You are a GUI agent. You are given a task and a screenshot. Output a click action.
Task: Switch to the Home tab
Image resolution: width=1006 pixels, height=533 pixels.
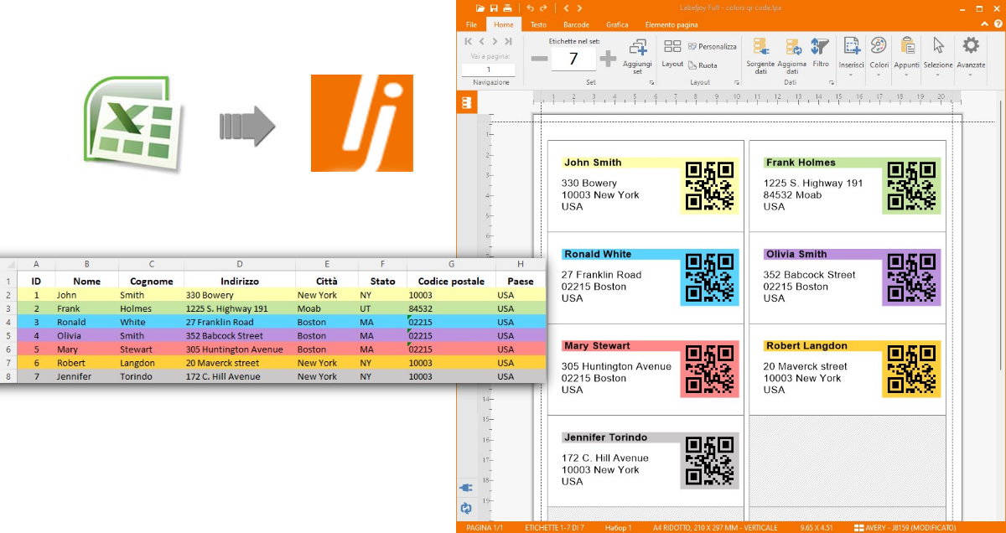click(x=504, y=25)
